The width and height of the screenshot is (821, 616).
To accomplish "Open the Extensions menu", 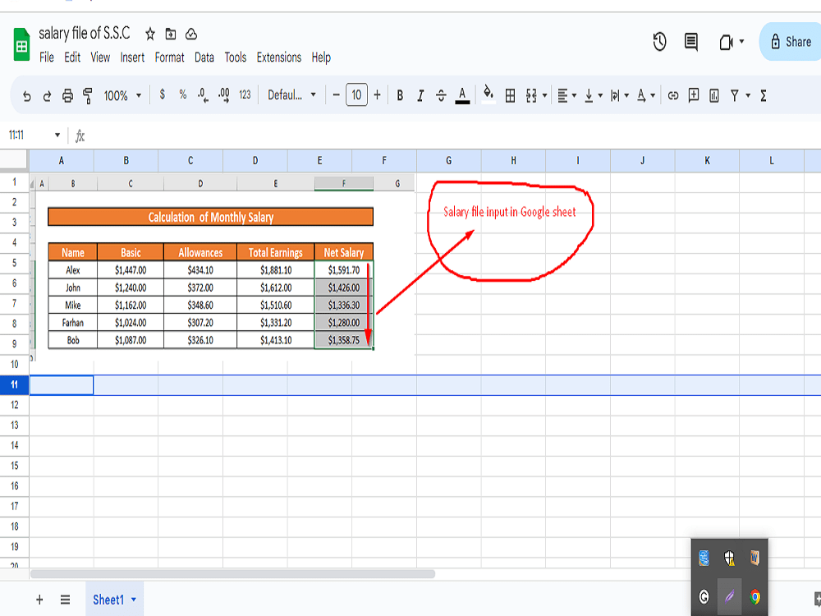I will pyautogui.click(x=279, y=57).
